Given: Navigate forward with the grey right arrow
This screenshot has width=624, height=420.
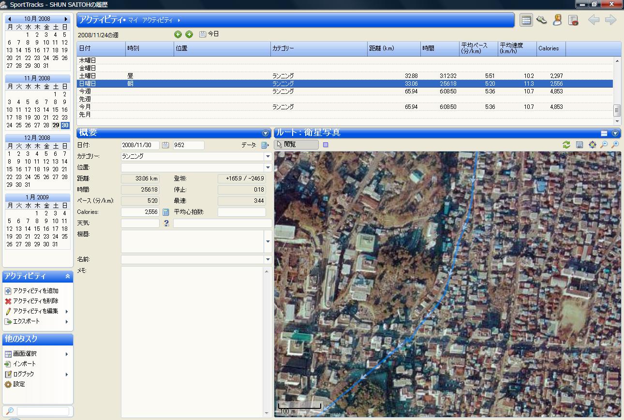Looking at the screenshot, I should point(610,20).
